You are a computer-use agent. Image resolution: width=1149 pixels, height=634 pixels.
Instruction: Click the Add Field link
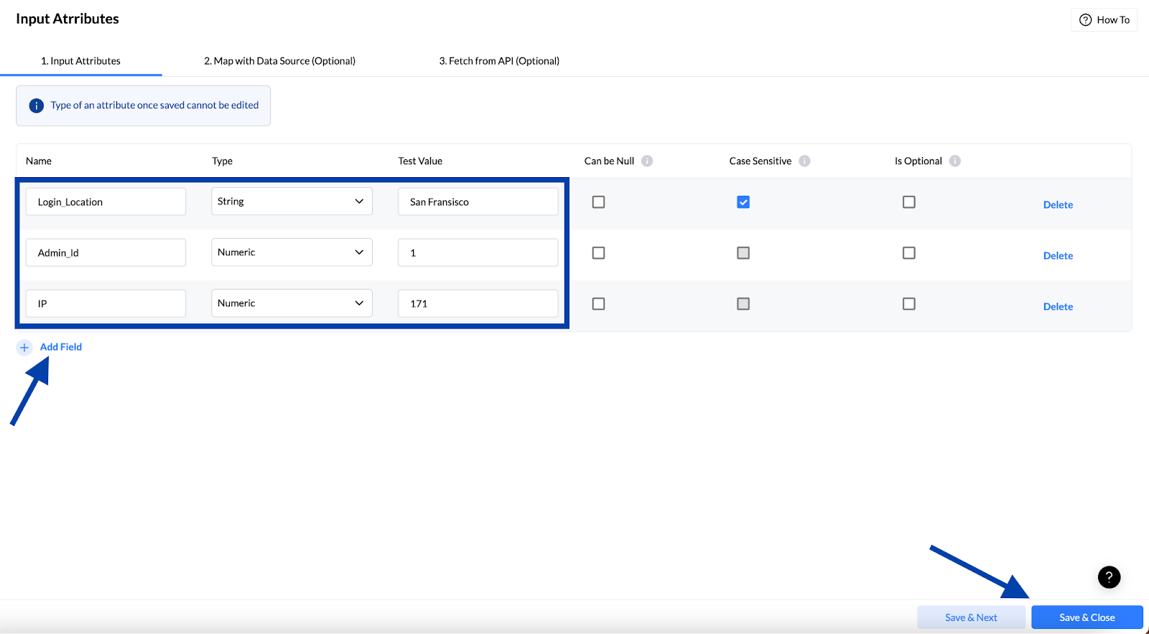pyautogui.click(x=61, y=347)
